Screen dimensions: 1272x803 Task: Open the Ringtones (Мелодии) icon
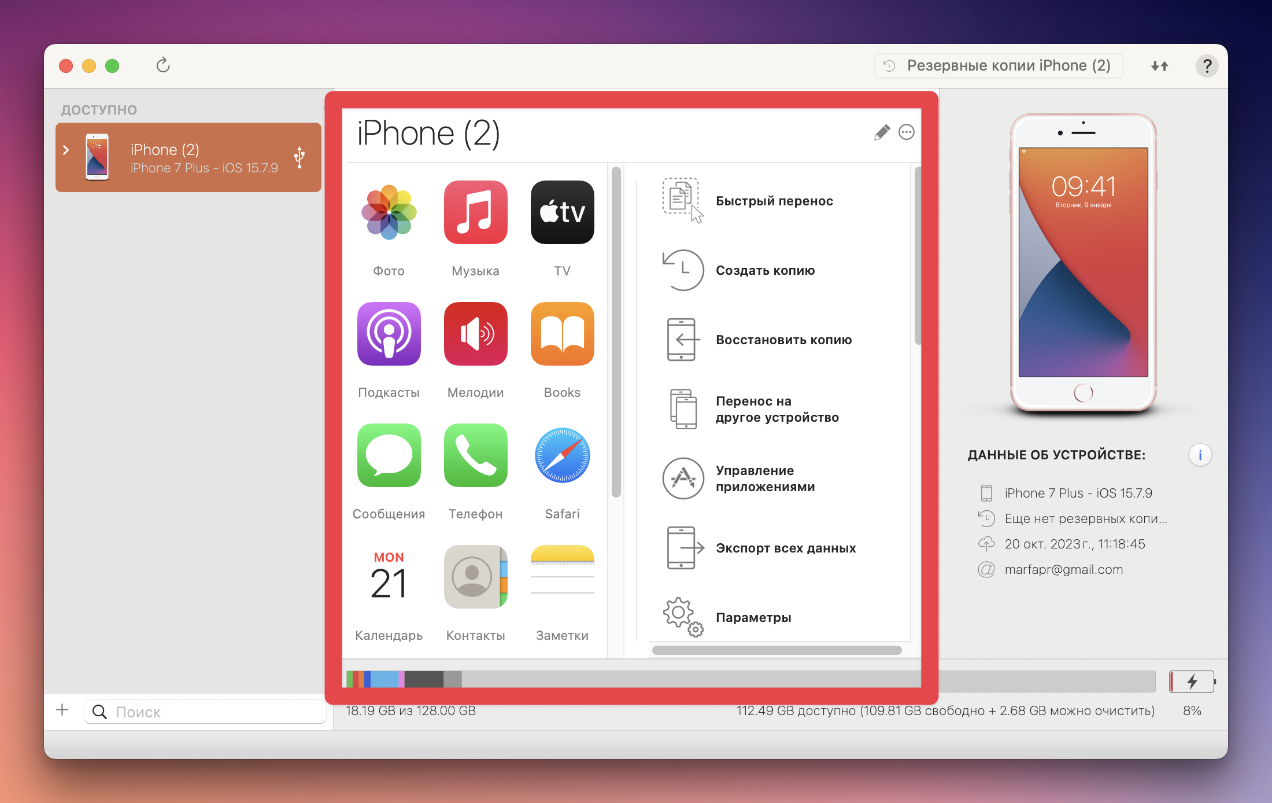[475, 334]
